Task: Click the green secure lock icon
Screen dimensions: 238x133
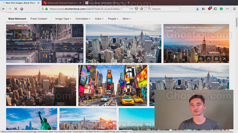Action: 47,9
